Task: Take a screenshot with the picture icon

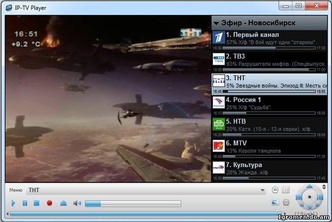Action: pyautogui.click(x=275, y=202)
